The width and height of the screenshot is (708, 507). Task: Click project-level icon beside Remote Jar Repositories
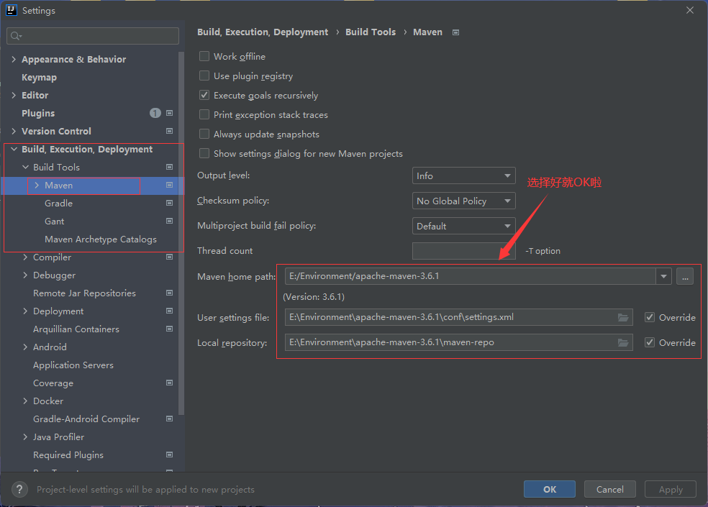169,293
